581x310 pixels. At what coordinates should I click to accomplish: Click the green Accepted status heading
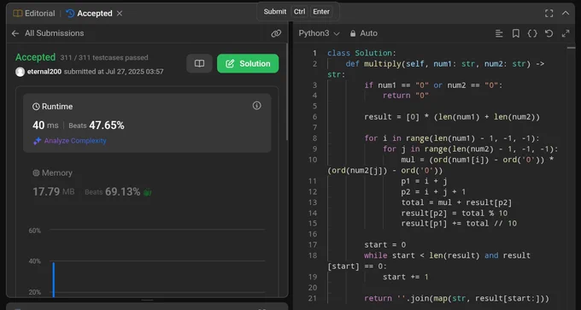point(36,57)
